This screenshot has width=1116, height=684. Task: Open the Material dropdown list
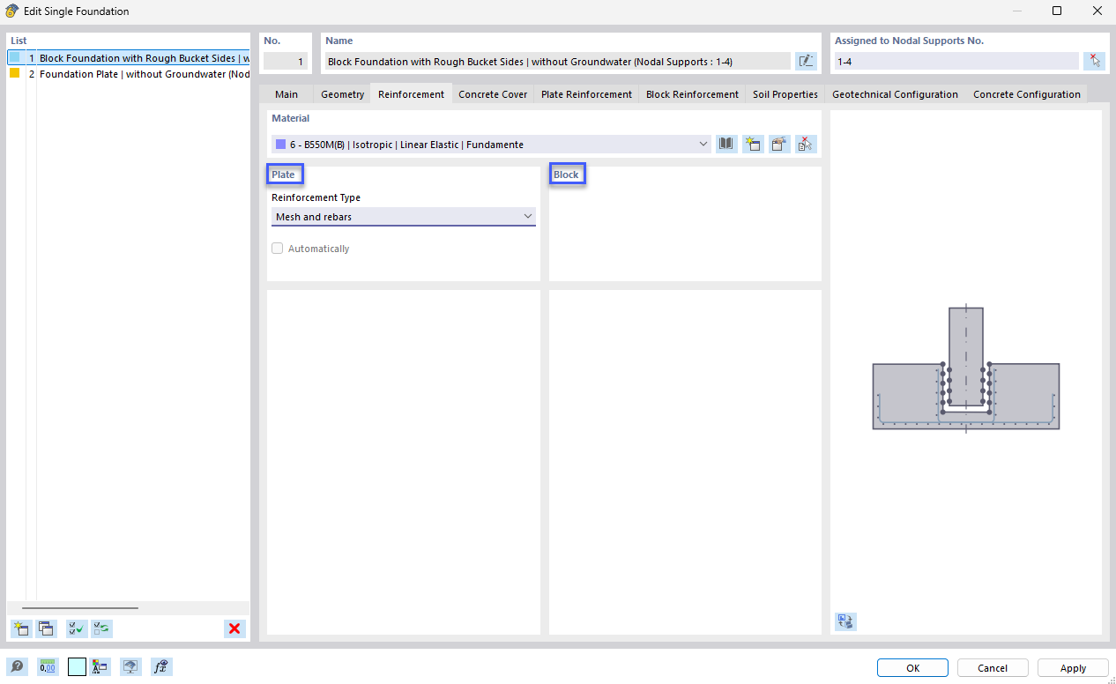[491, 144]
